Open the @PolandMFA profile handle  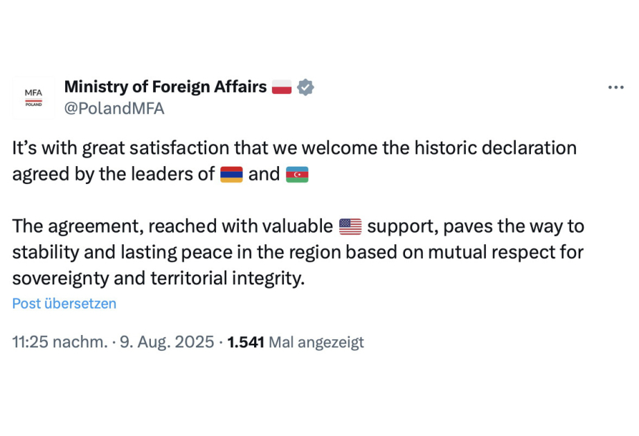tap(114, 108)
